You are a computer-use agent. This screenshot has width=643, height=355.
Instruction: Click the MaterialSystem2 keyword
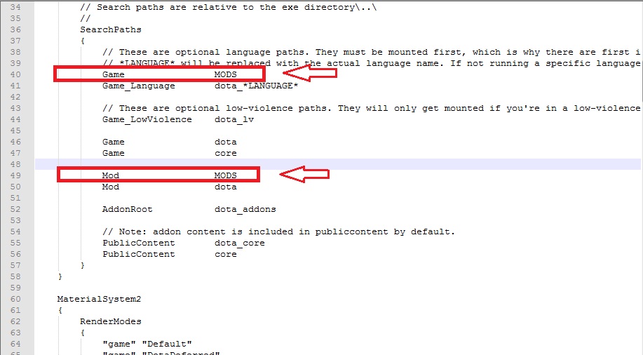click(x=100, y=299)
